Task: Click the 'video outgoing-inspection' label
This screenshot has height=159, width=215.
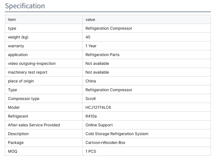Action: pyautogui.click(x=32, y=63)
